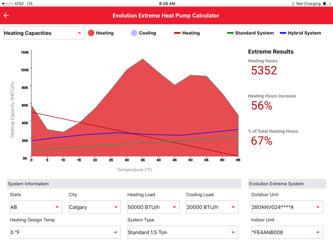This screenshot has height=249, width=333.
Task: Open the Heating Load 50000 BTU/h dropdown
Action: click(153, 207)
